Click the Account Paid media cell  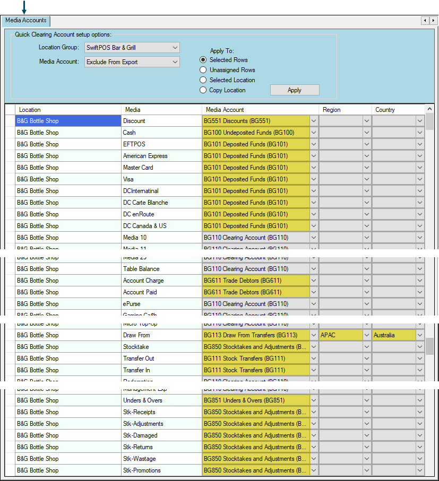coord(161,292)
